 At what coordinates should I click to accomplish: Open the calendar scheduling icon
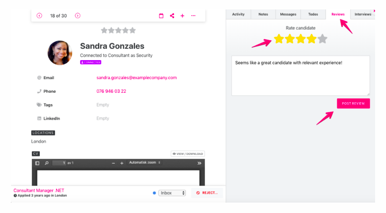coord(161,16)
